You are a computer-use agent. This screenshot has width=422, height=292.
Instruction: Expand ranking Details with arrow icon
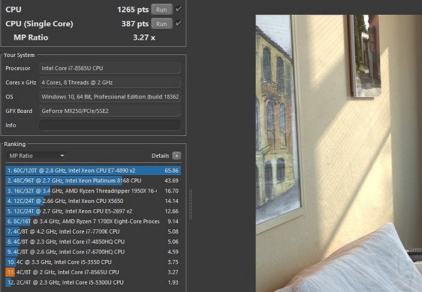point(177,156)
